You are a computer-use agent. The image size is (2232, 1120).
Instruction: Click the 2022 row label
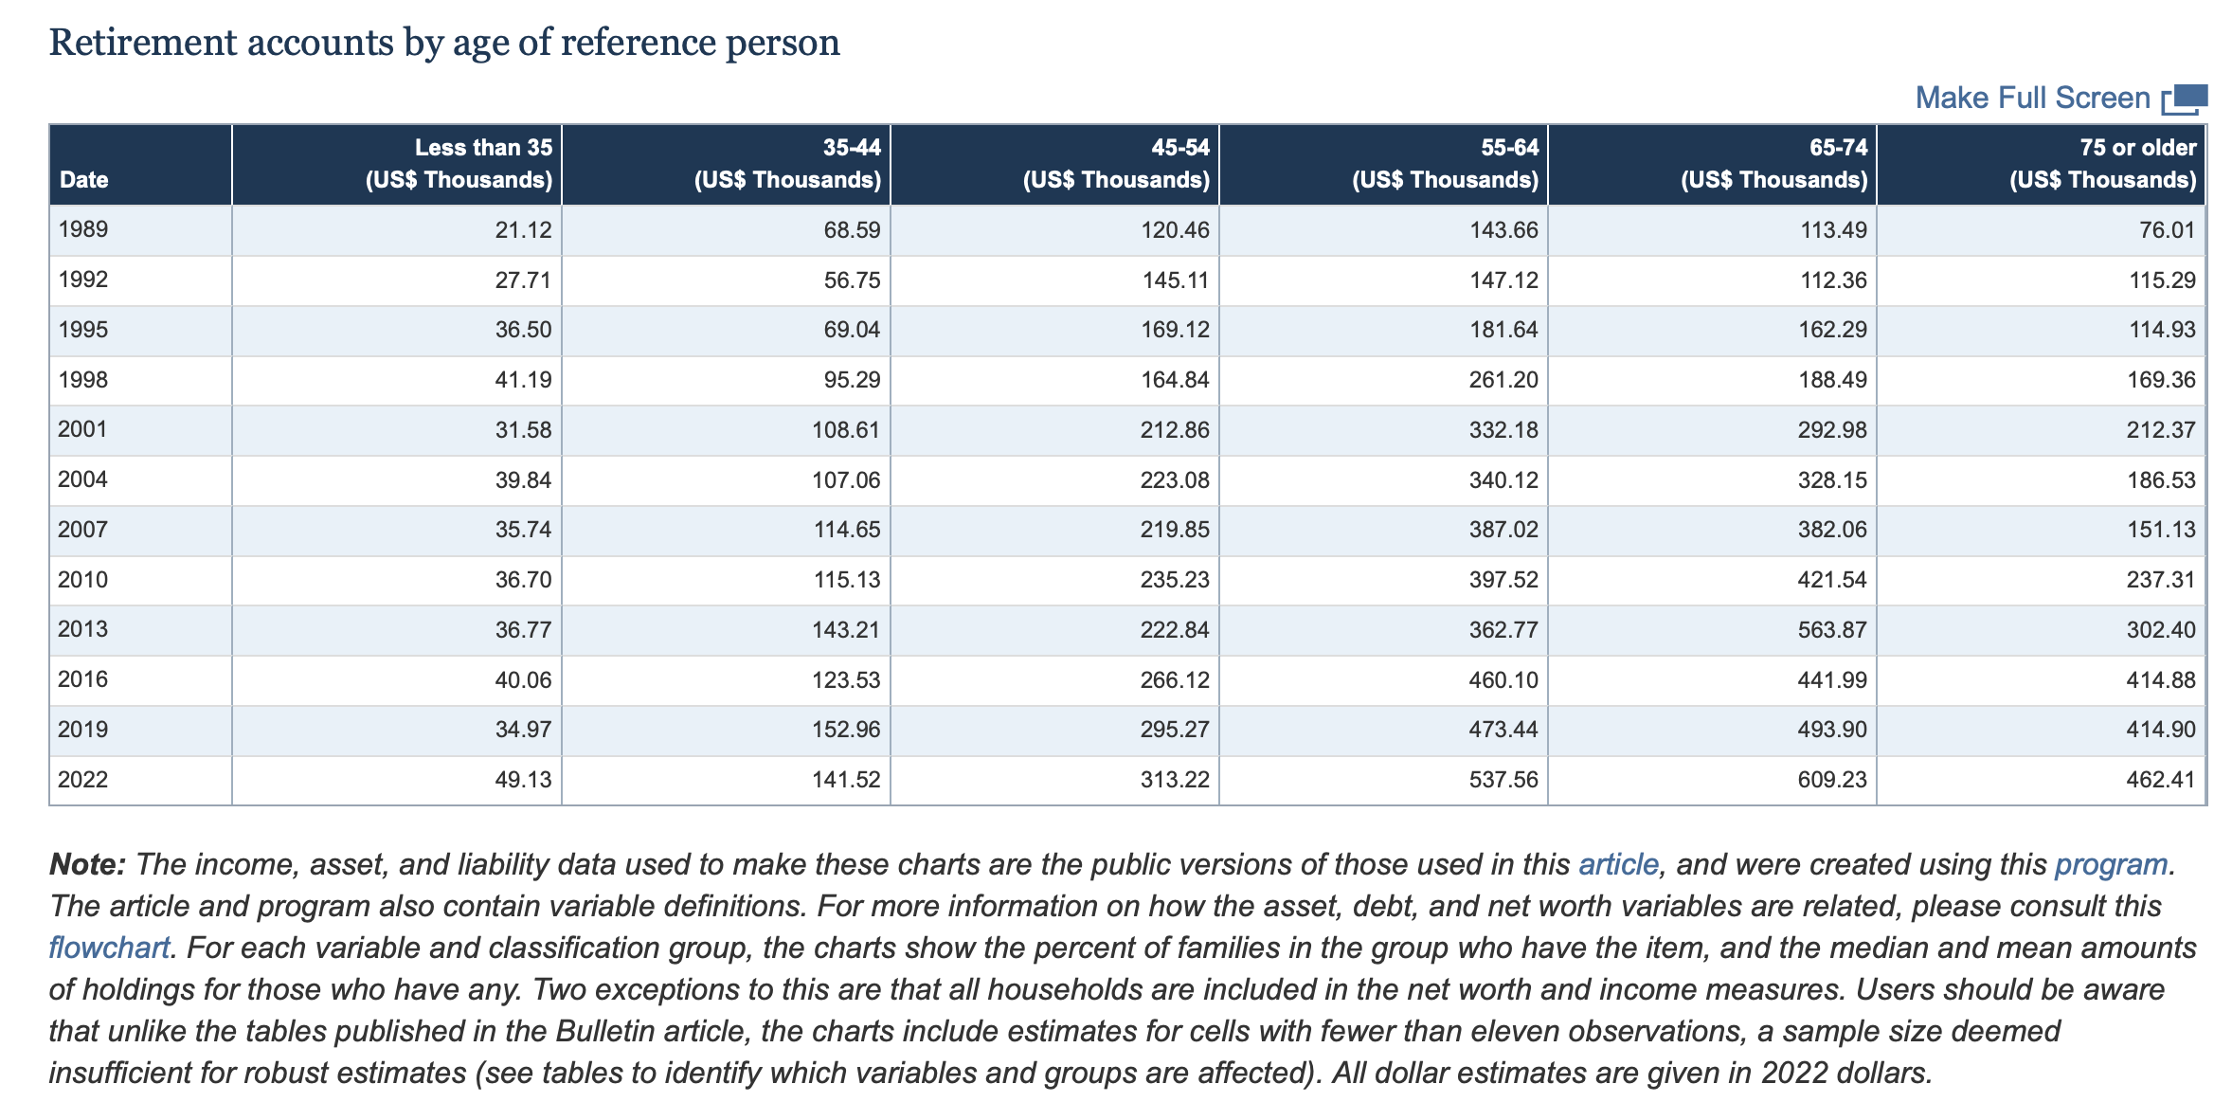point(79,779)
